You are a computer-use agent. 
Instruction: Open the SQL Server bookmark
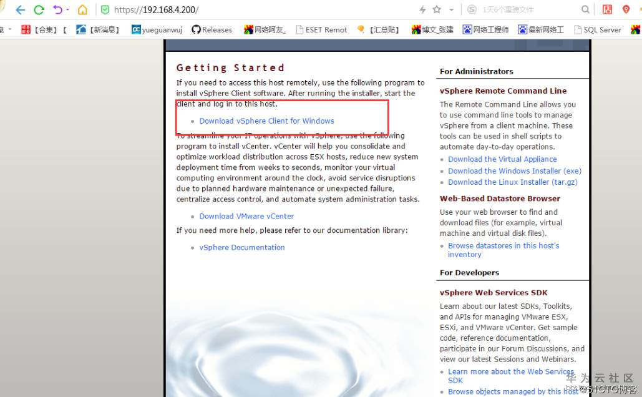pyautogui.click(x=598, y=29)
